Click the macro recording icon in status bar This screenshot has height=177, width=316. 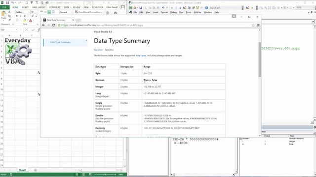[11, 175]
